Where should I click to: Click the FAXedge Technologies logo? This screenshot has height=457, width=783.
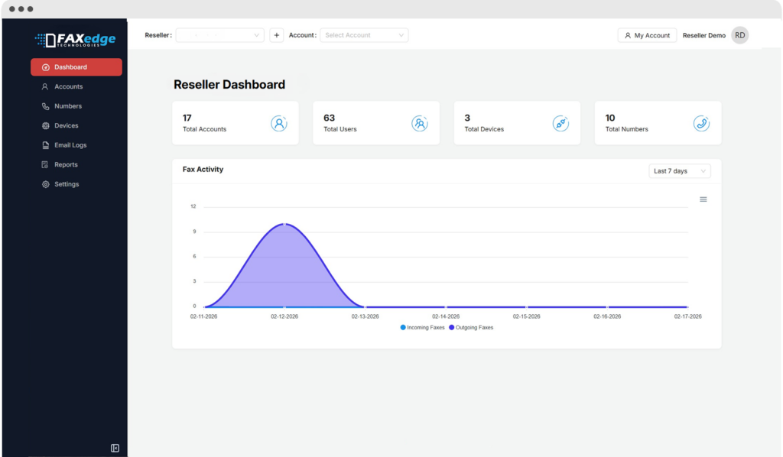click(x=75, y=40)
